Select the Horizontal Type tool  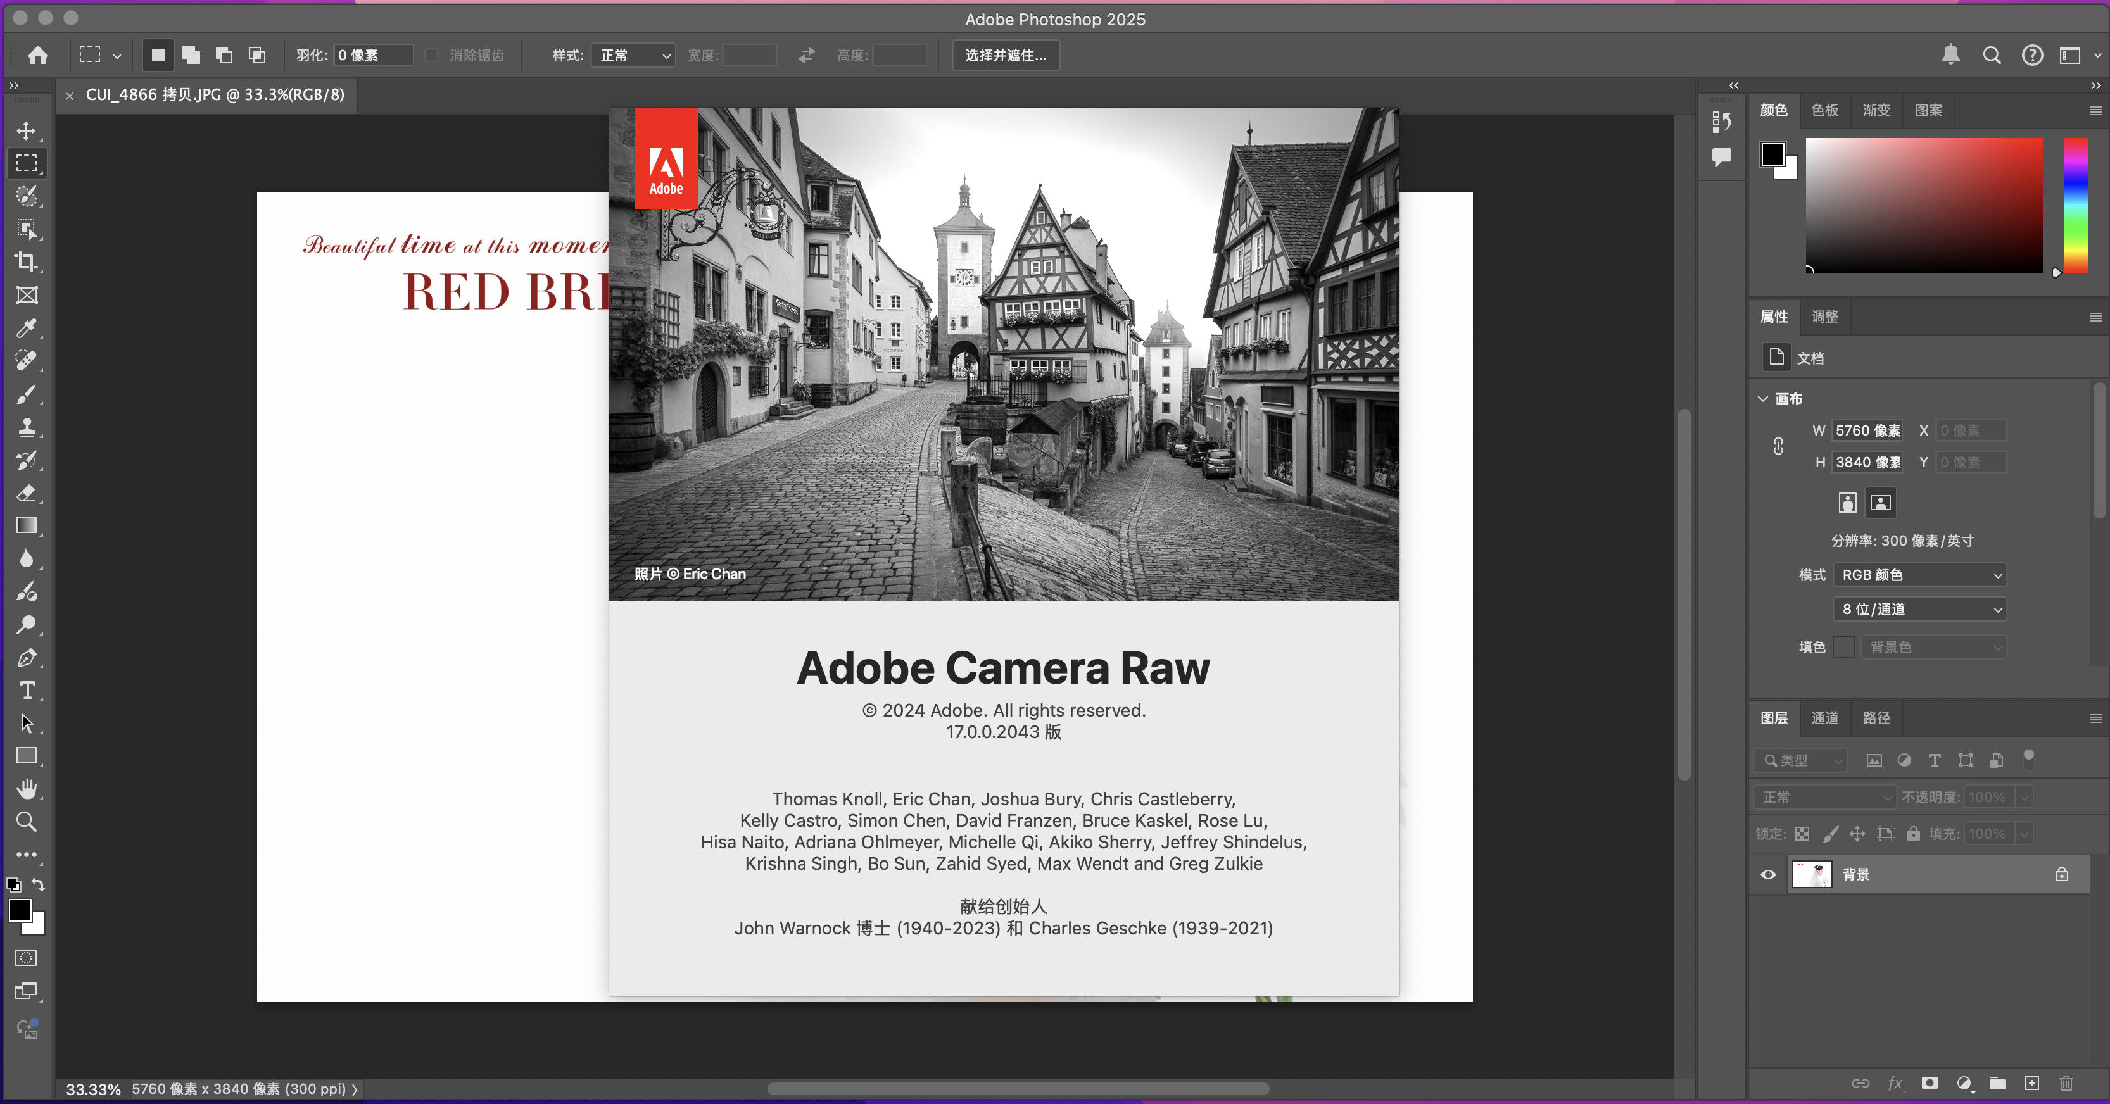pos(26,691)
